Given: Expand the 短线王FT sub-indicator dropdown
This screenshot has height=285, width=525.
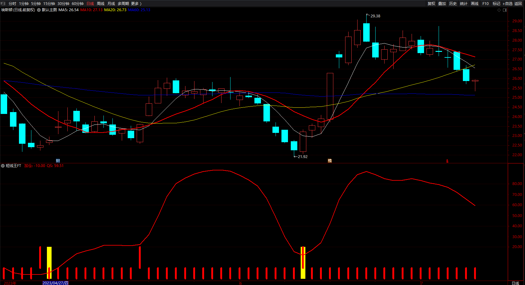Looking at the screenshot, I should click(3, 166).
